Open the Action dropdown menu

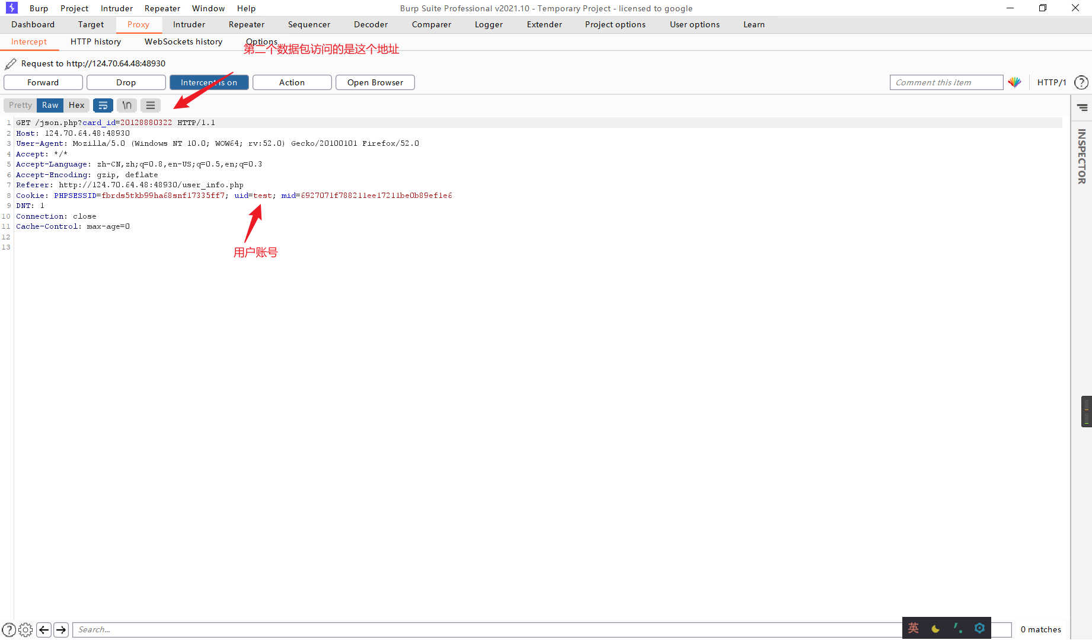point(292,82)
